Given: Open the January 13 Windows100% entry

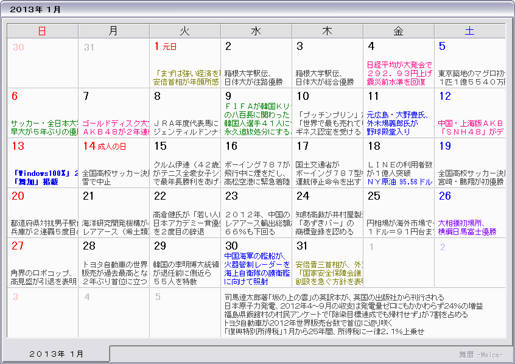Looking at the screenshot, I should pos(44,178).
